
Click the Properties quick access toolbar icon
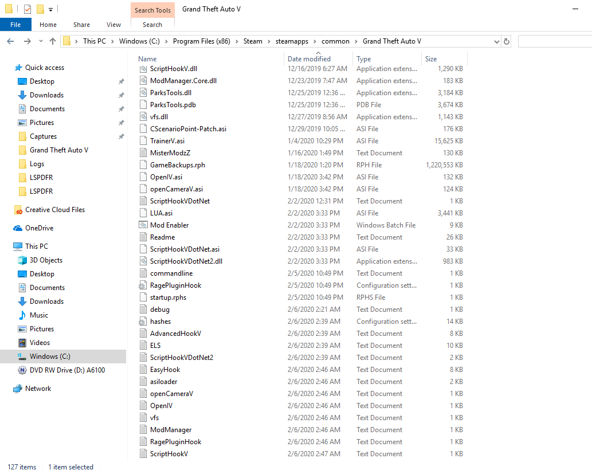click(27, 9)
